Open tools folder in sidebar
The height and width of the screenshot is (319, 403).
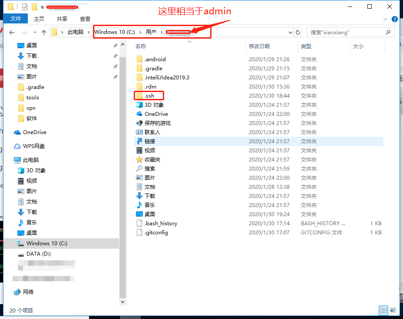pos(33,98)
